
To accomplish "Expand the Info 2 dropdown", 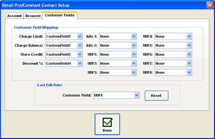I will pos(134,45).
